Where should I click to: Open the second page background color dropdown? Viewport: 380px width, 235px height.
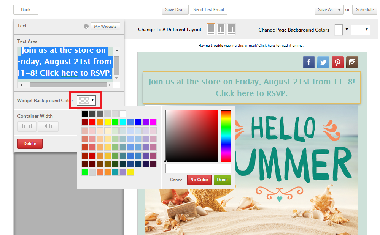pyautogui.click(x=361, y=30)
